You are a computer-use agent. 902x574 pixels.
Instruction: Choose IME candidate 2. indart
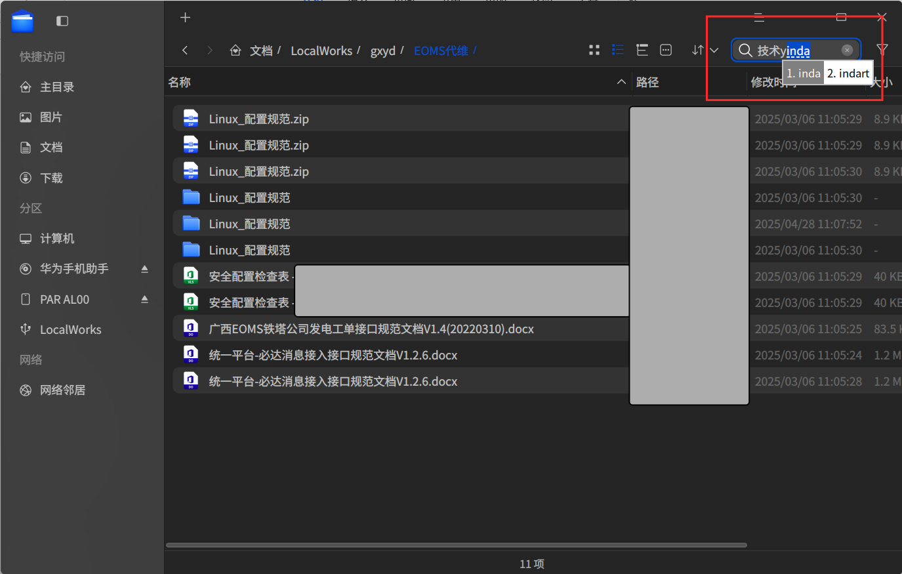[x=848, y=73]
